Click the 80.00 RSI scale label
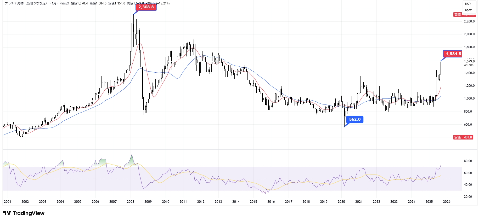The height and width of the screenshot is (221, 479). 468,161
